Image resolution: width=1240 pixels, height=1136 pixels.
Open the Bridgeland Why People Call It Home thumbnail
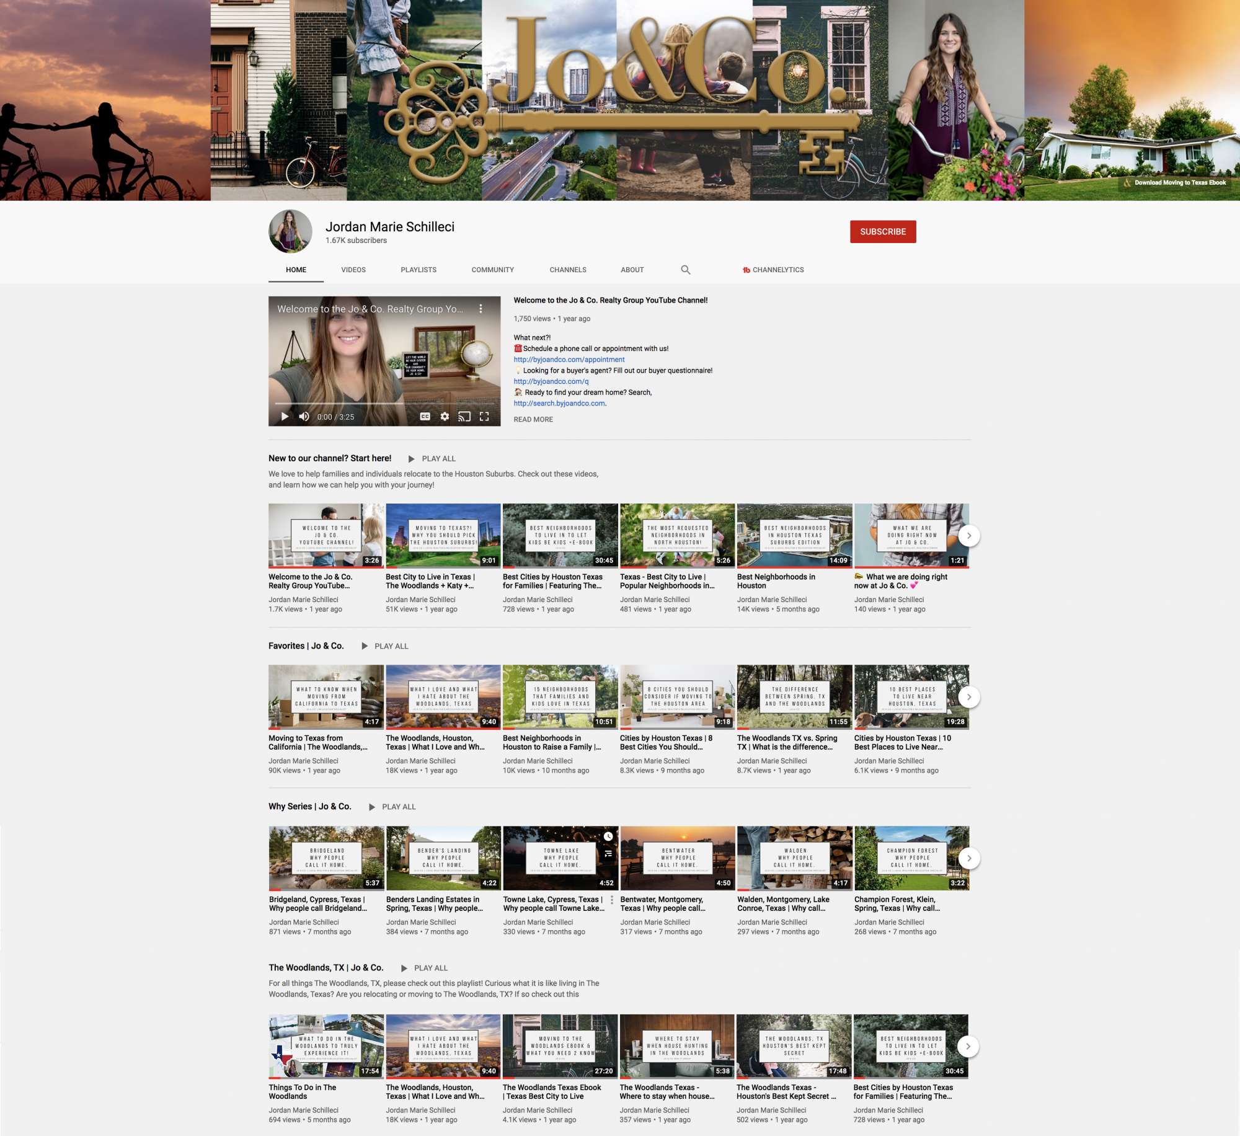coord(327,858)
